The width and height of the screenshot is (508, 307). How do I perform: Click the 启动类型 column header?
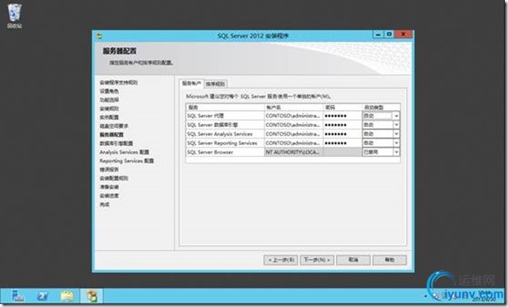[x=381, y=107]
